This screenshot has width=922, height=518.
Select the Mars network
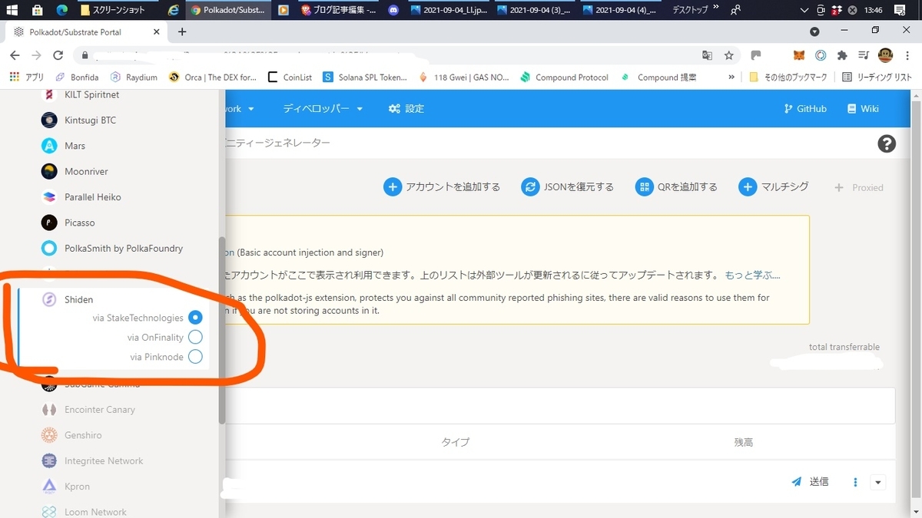[x=75, y=146]
